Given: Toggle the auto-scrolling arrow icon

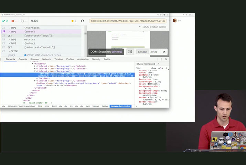Looking at the screenshot, I should 76,21.
